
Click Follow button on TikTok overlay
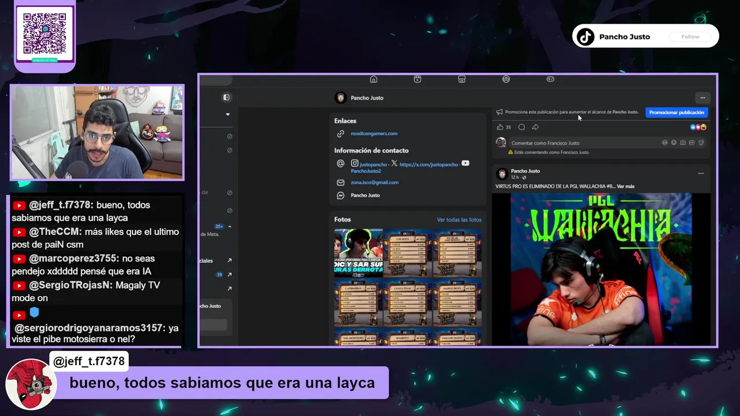[x=690, y=36]
